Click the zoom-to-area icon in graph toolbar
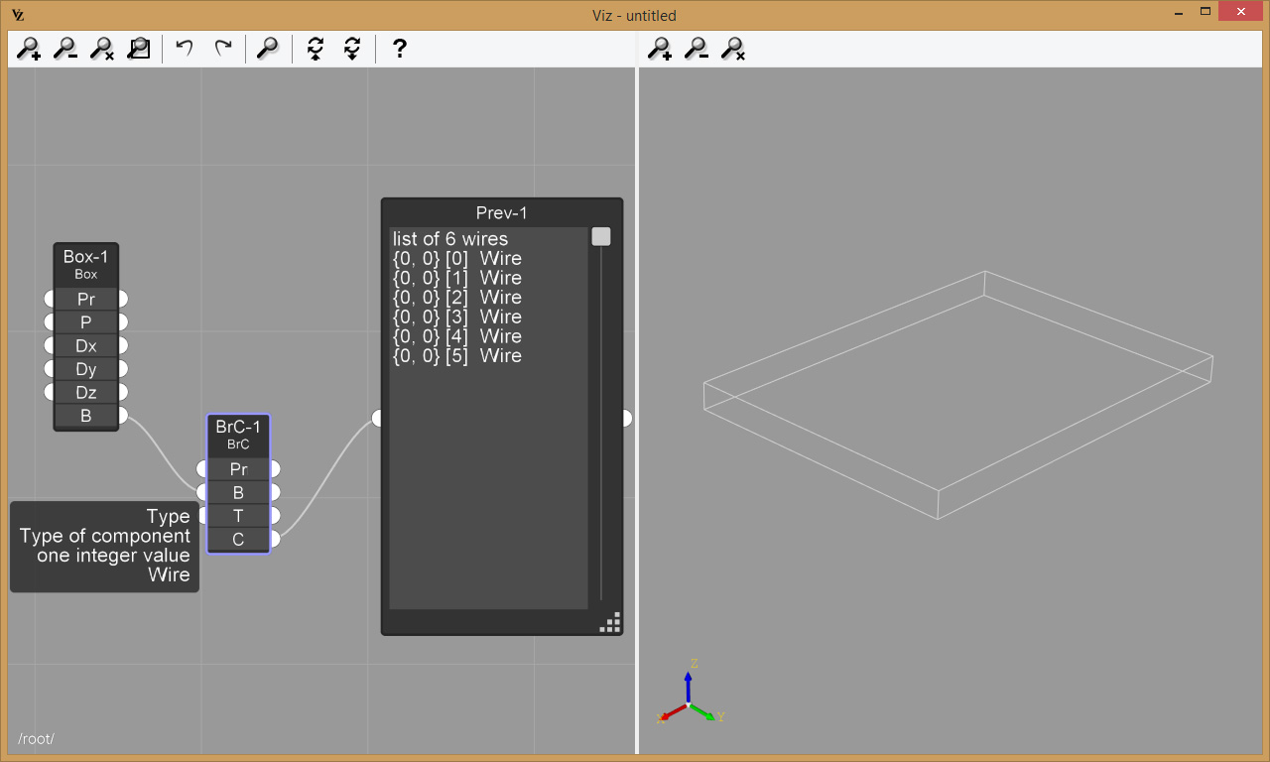The width and height of the screenshot is (1270, 762). click(x=139, y=49)
